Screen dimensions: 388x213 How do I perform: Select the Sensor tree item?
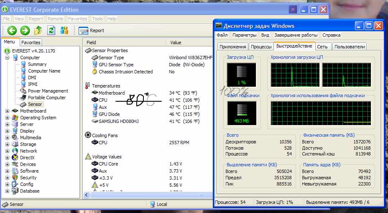(35, 104)
